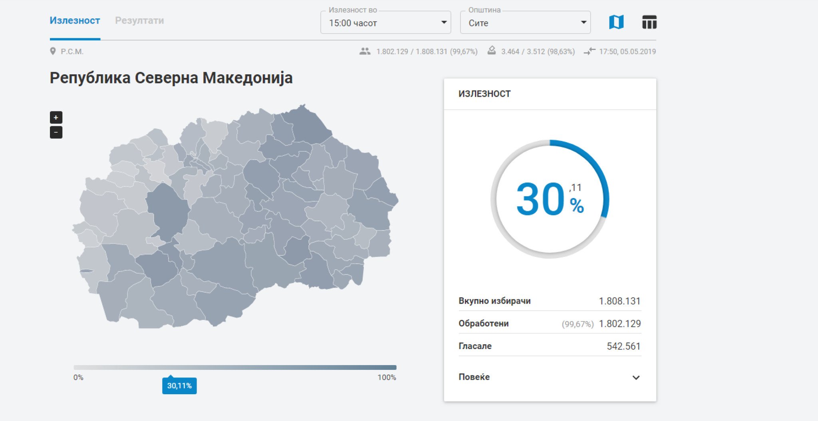Zoom out on the map
This screenshot has width=818, height=421.
click(56, 132)
